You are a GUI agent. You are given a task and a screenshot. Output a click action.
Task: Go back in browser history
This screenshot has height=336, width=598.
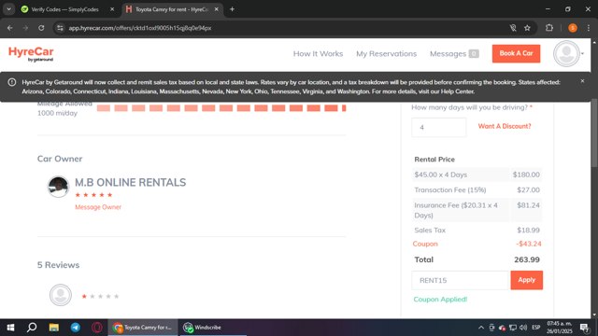(10, 28)
